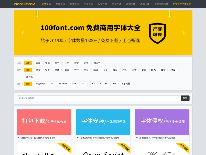Screen dimensions: 206x155
Task: Filter type by 书法
Action: 76,70
